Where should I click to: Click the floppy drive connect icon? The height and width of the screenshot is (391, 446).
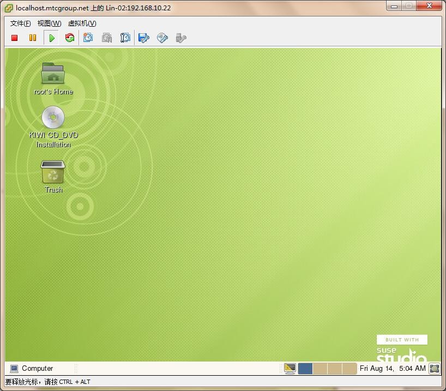tap(143, 38)
